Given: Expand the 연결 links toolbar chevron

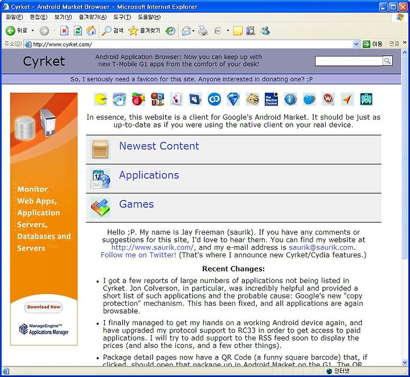Looking at the screenshot, I should pyautogui.click(x=405, y=43).
